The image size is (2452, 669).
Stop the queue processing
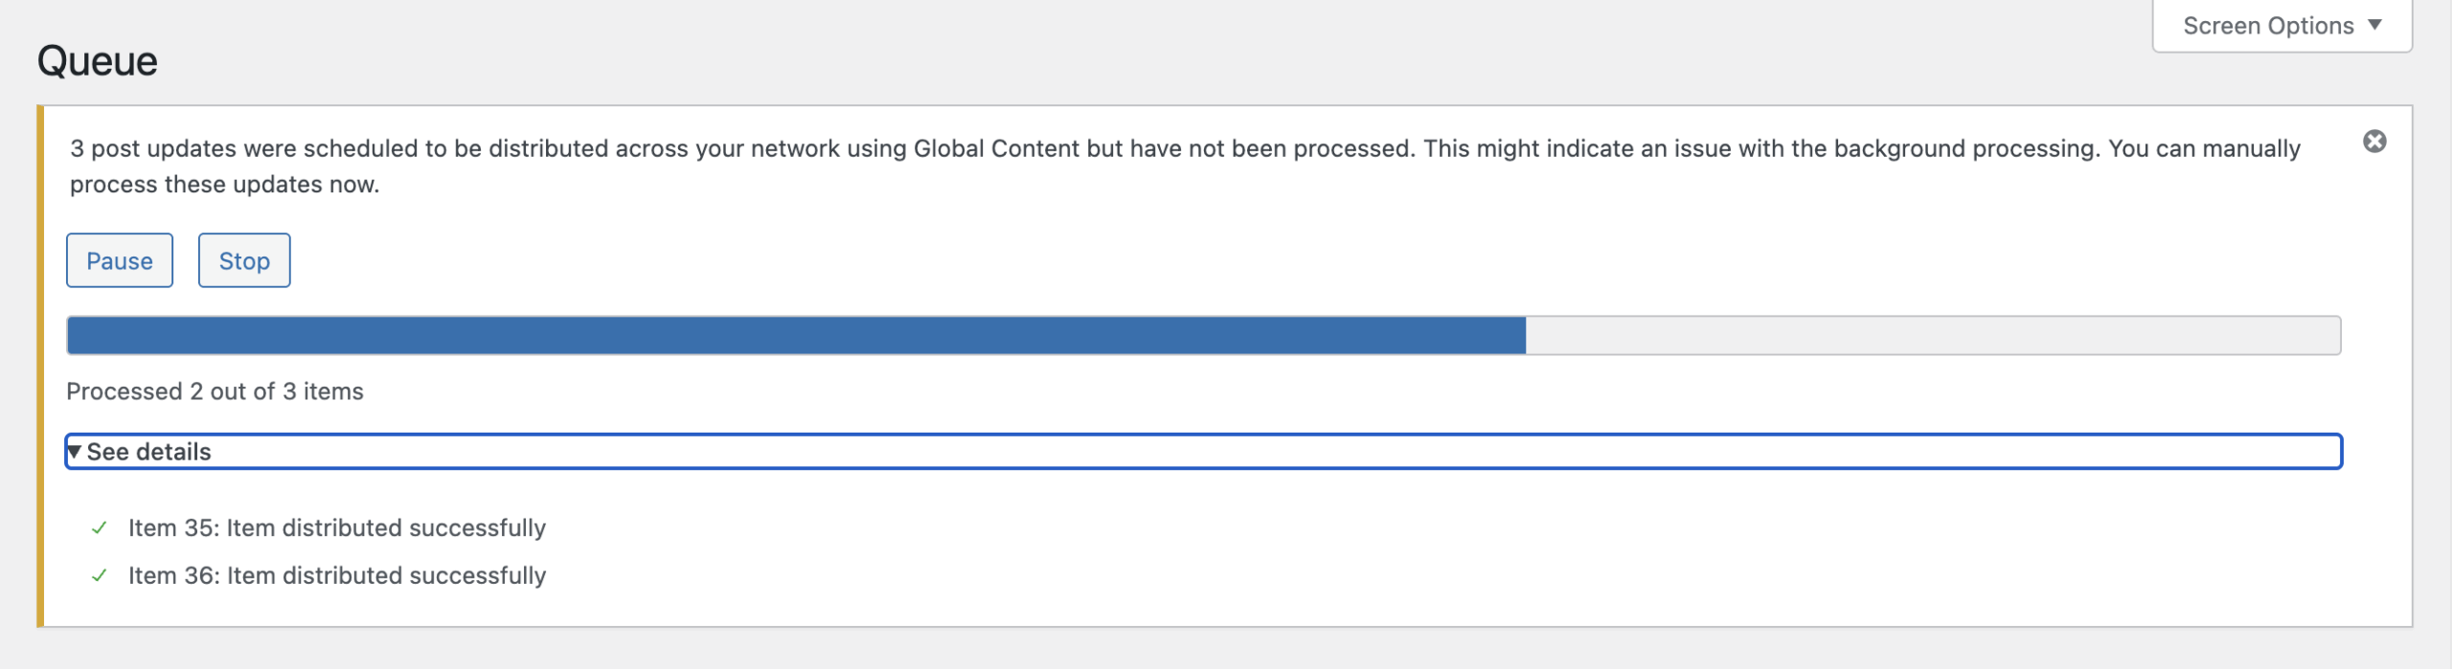coord(244,260)
